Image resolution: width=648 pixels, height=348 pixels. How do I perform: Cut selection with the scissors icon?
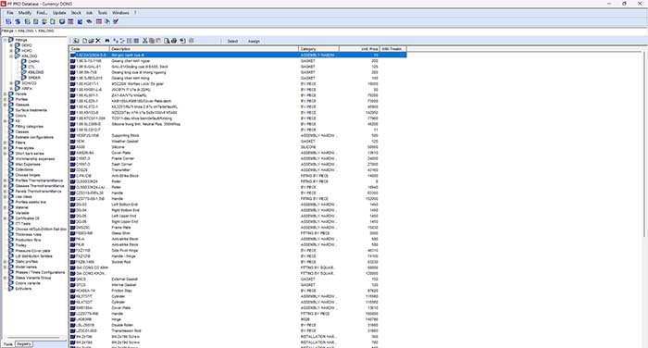coord(145,41)
